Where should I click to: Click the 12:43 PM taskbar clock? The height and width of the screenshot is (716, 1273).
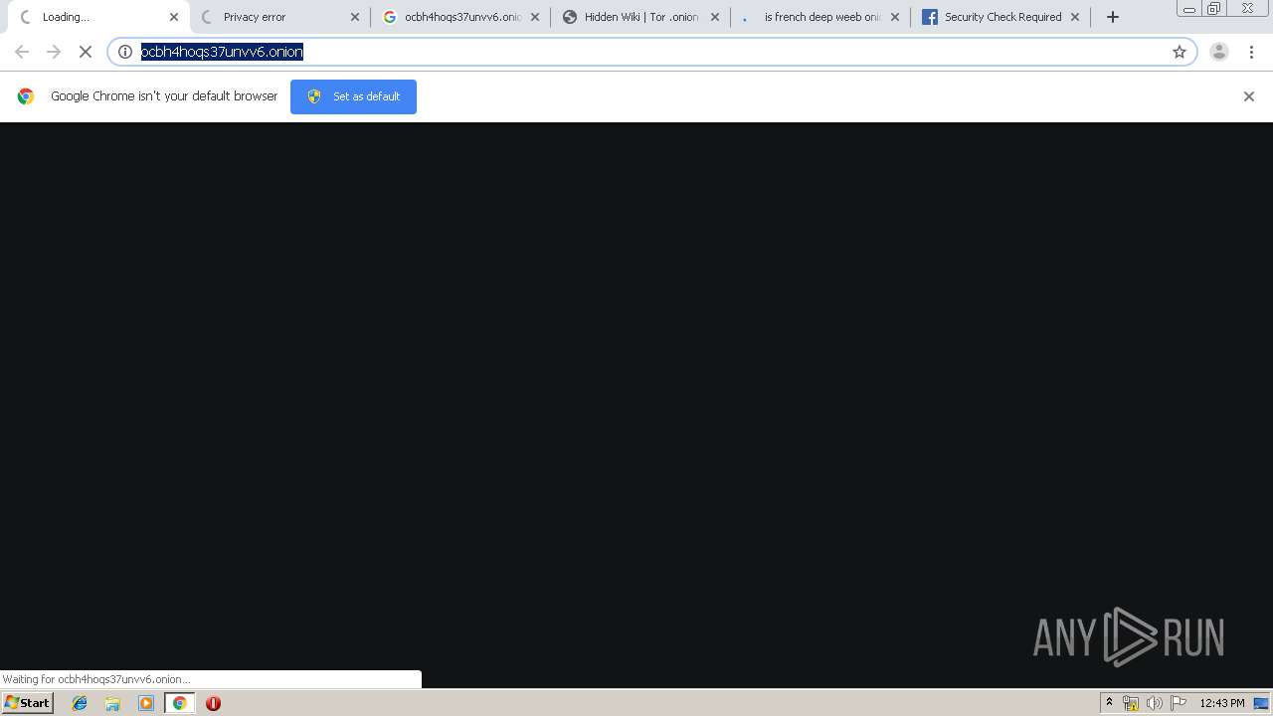(1221, 703)
